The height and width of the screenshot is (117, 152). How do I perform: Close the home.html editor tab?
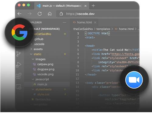[x=95, y=22]
